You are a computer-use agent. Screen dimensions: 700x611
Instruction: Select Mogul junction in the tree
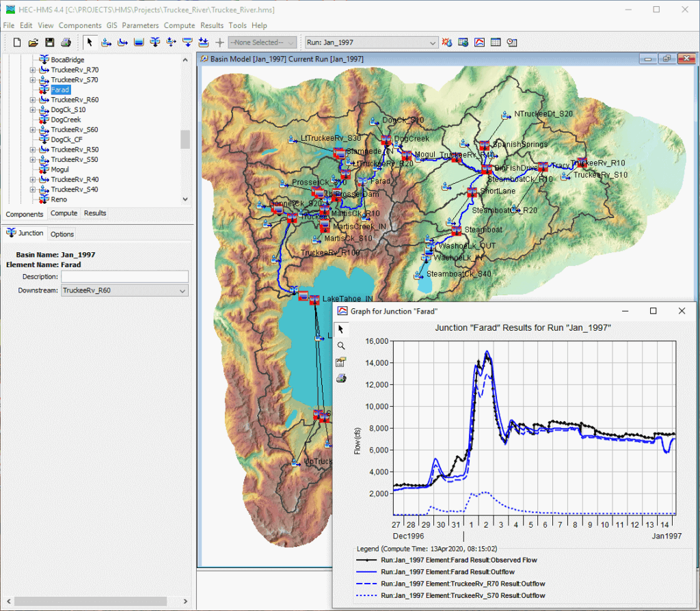pyautogui.click(x=59, y=169)
